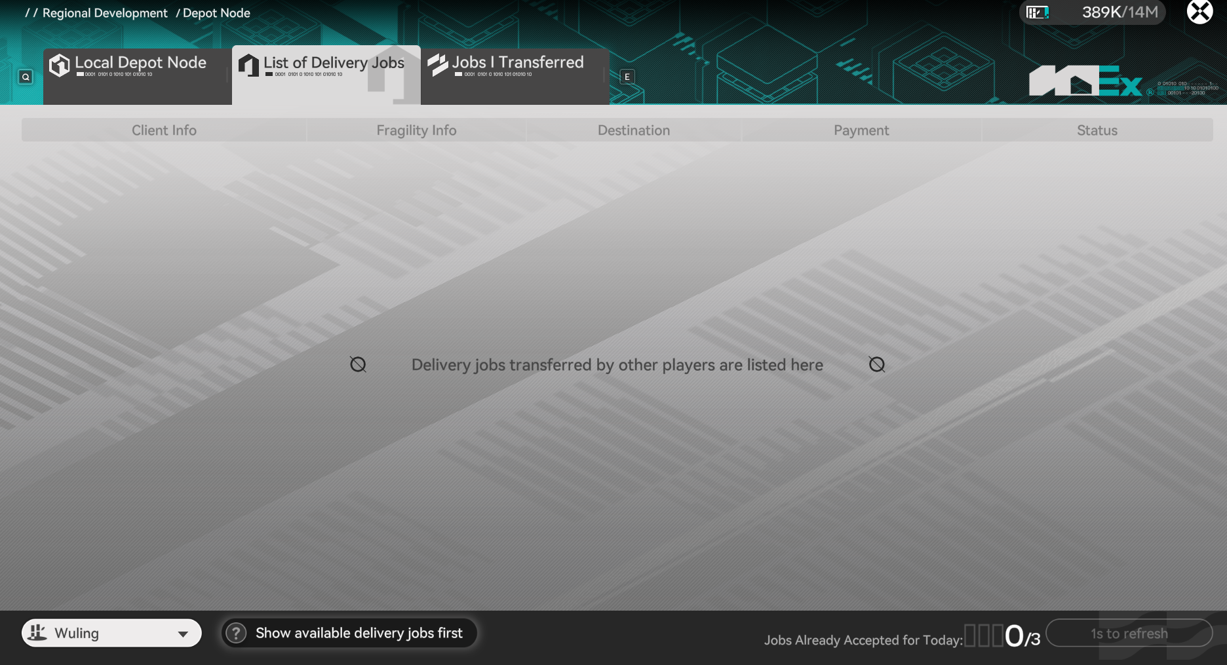
Task: Click the Wuling region emblem icon
Action: (x=38, y=632)
